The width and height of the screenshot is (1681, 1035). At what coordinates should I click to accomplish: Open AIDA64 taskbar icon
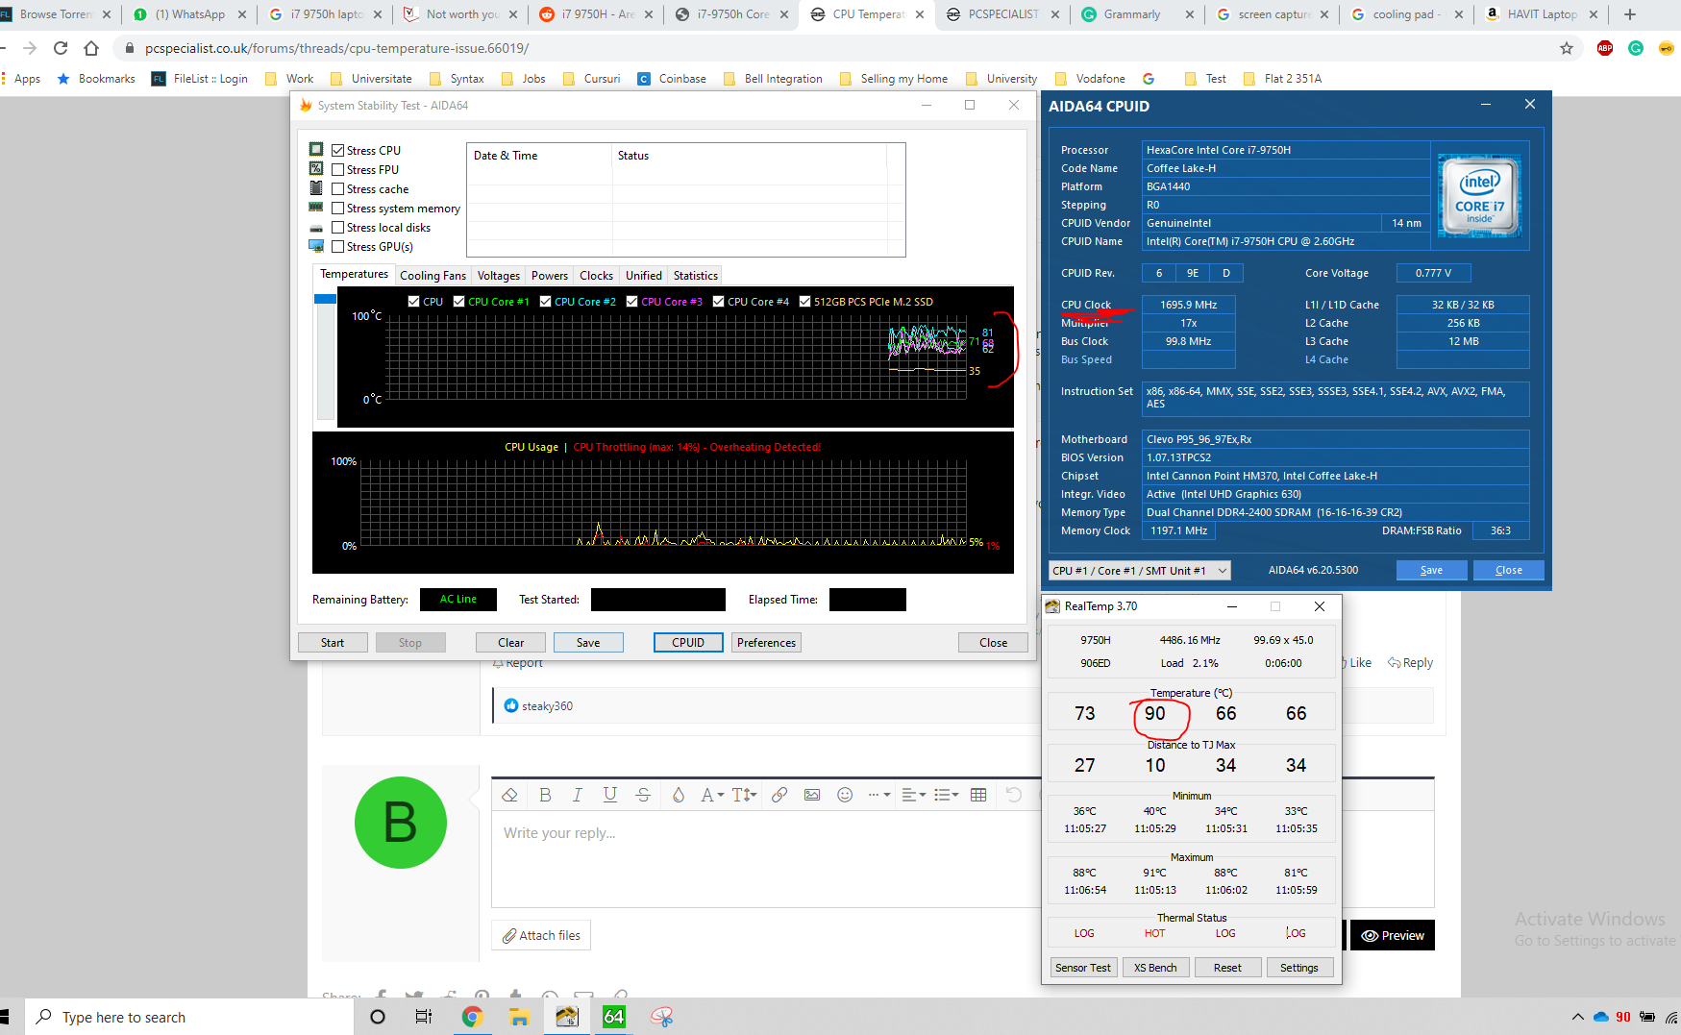point(614,1017)
